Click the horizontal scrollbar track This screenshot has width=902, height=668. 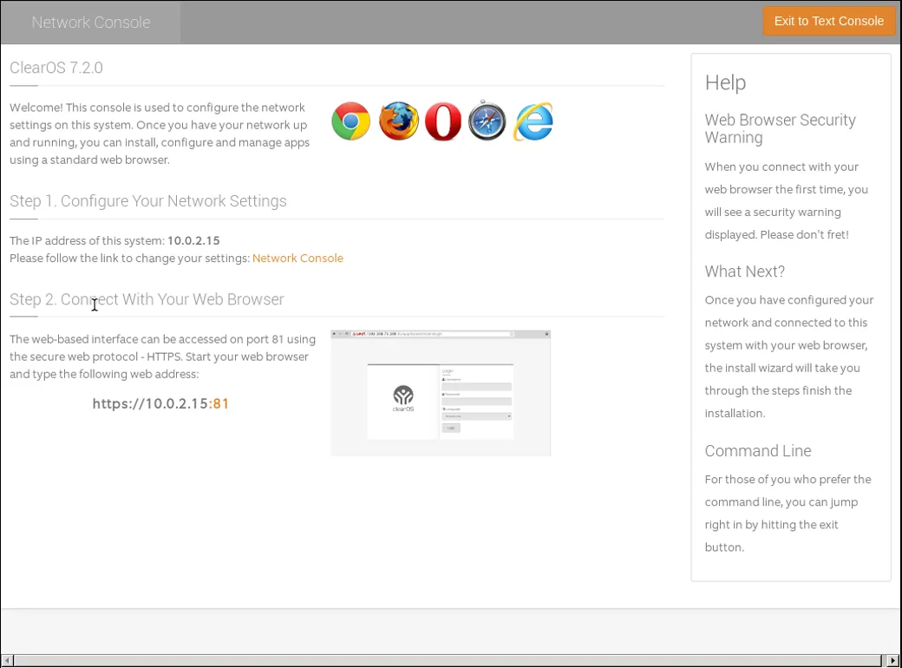coord(447,660)
